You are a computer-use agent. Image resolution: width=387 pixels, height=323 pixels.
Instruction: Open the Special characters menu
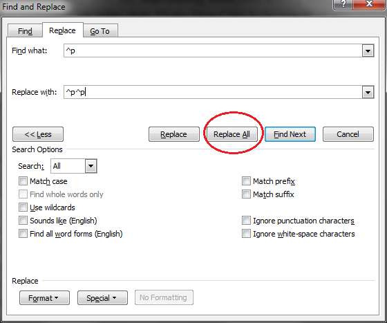click(x=102, y=298)
